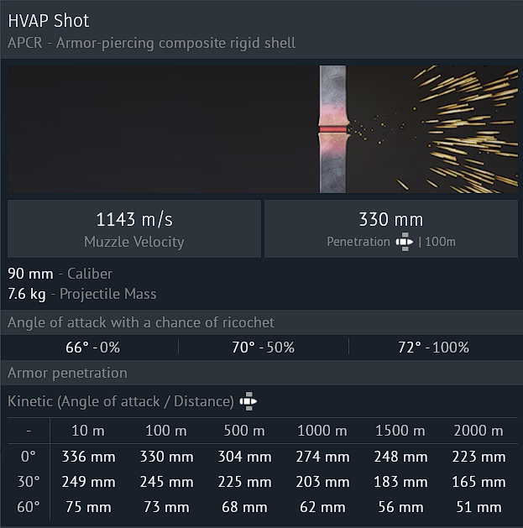This screenshot has width=523, height=528.
Task: Select the HVAP Shot title
Action: pyautogui.click(x=49, y=20)
